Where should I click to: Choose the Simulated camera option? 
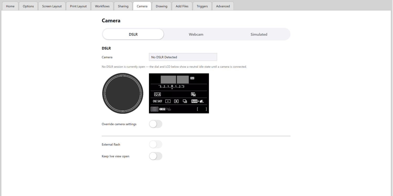(259, 34)
